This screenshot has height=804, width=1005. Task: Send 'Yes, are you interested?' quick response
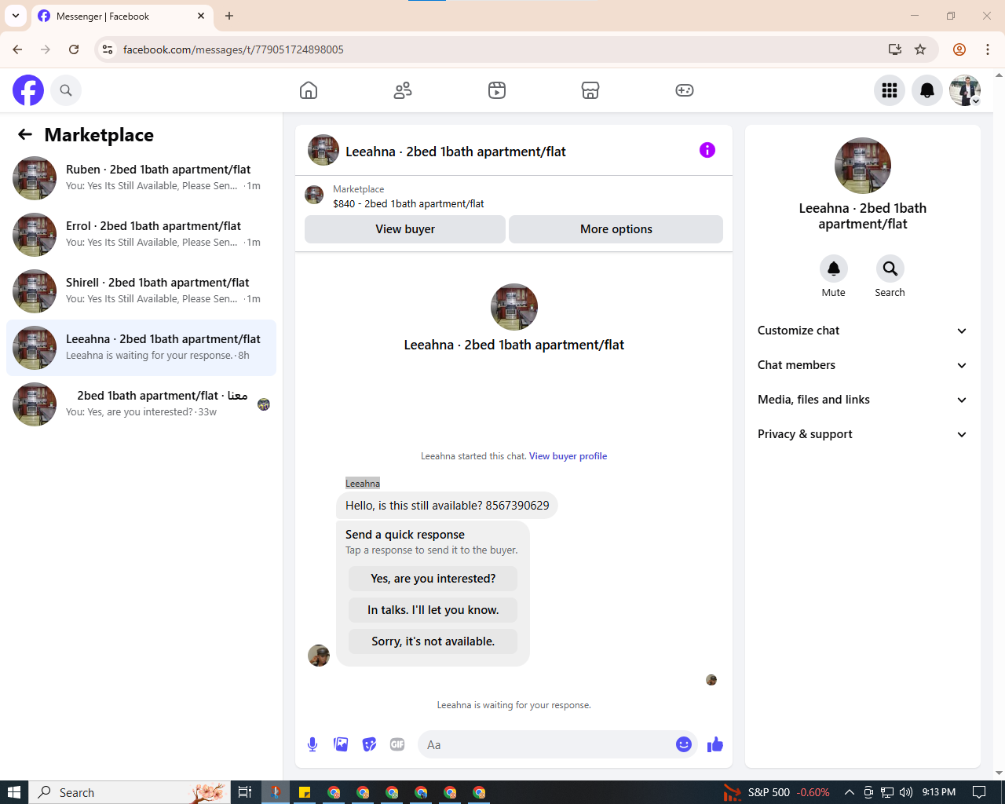433,579
